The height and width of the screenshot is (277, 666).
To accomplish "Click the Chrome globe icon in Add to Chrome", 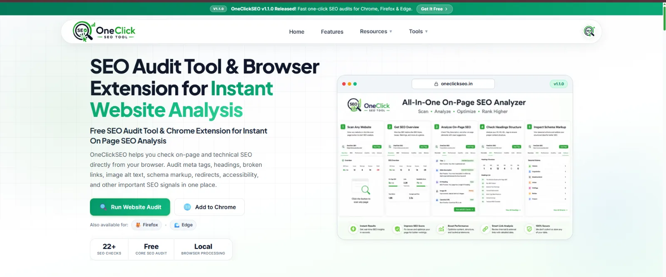I will tap(187, 207).
